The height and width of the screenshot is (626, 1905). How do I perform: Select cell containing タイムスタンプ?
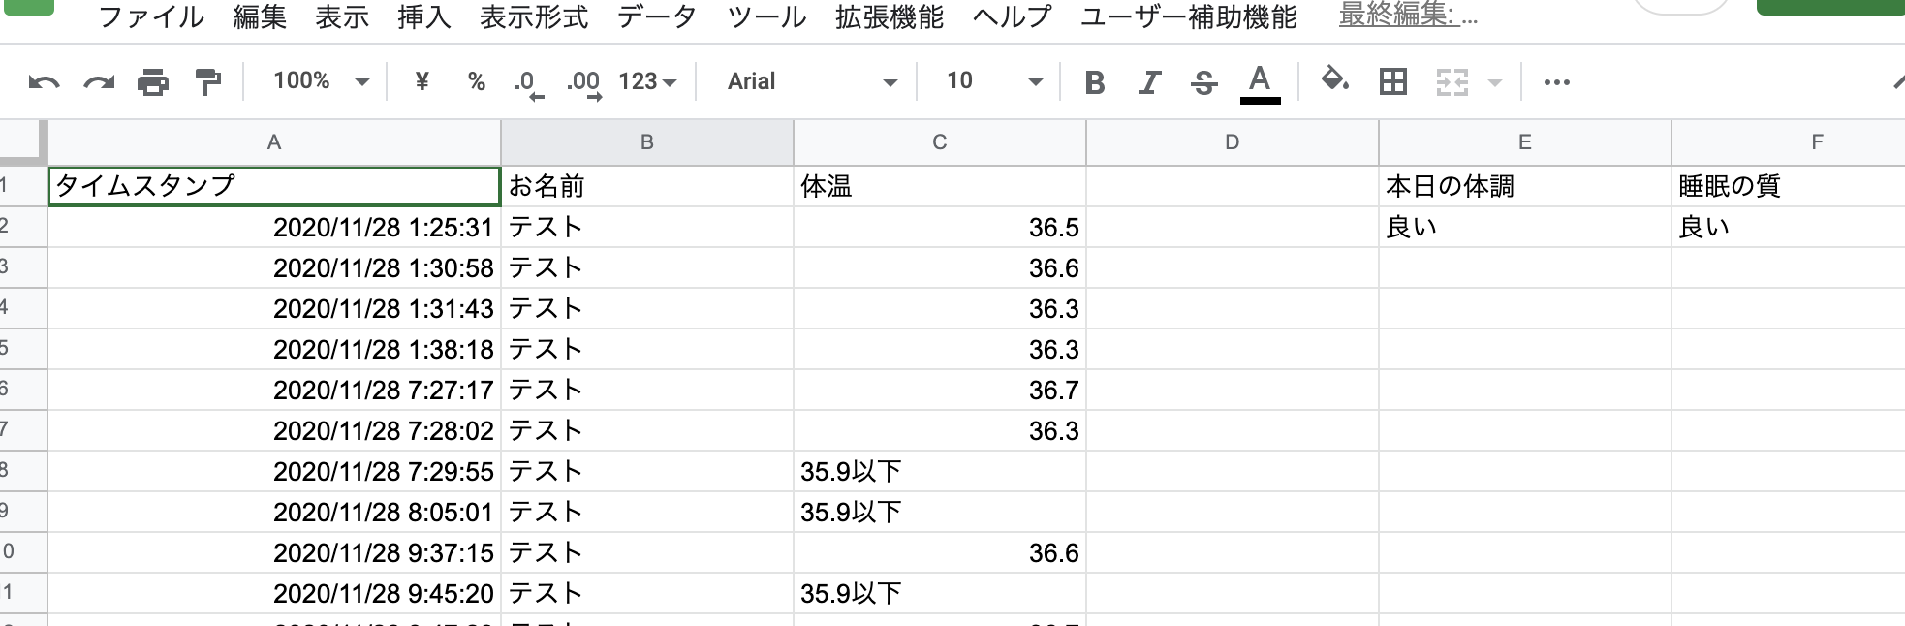[x=274, y=186]
